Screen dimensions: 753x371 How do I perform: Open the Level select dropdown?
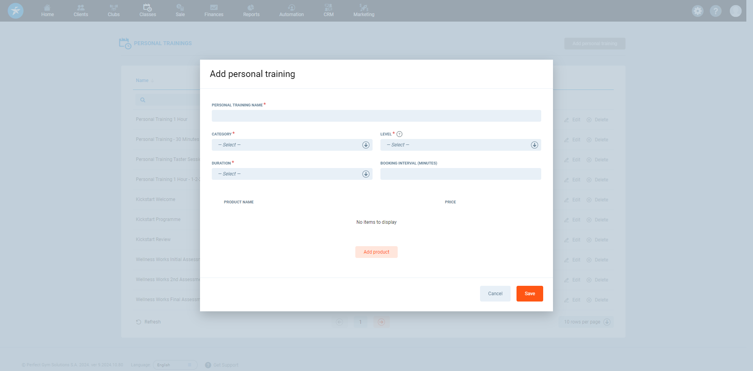460,145
